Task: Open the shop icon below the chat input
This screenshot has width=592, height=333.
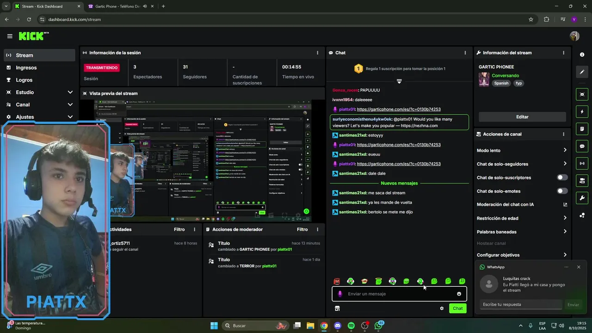Action: [x=337, y=308]
